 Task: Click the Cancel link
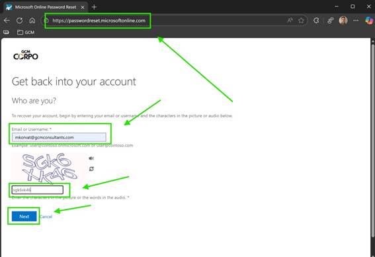pyautogui.click(x=46, y=217)
